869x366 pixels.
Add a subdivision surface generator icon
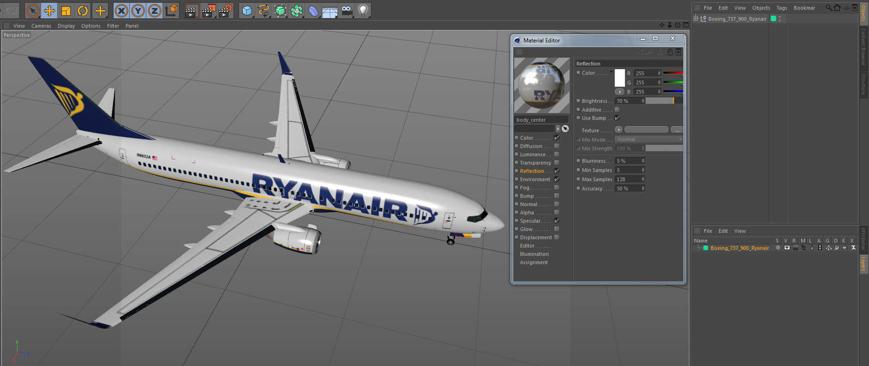coord(280,11)
